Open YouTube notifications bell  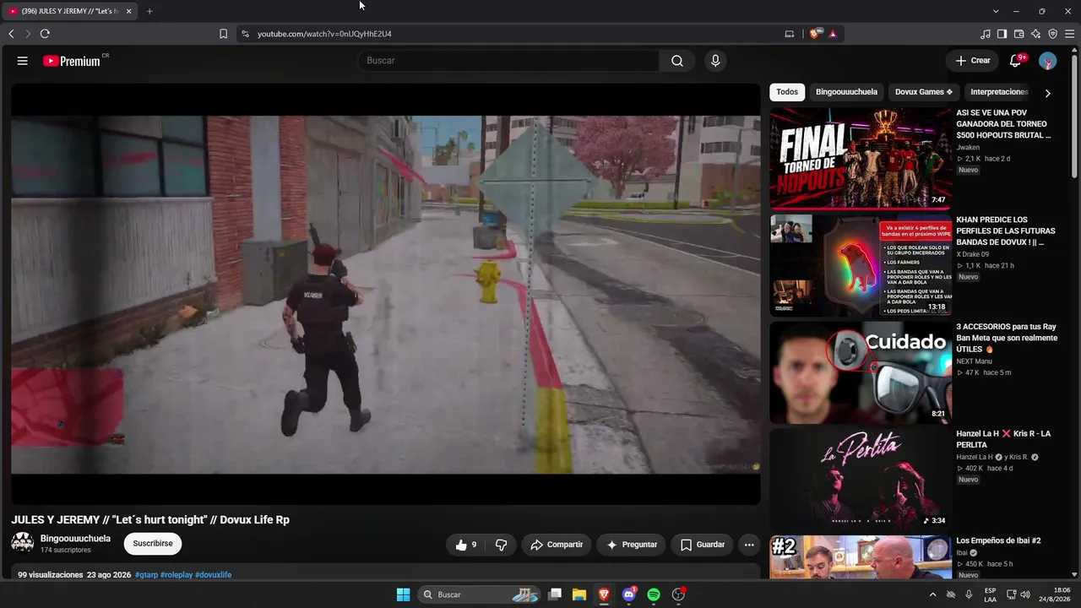point(1016,61)
